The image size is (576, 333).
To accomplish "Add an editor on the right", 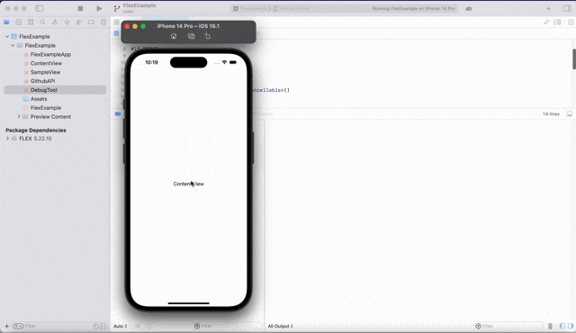I will 571,22.
